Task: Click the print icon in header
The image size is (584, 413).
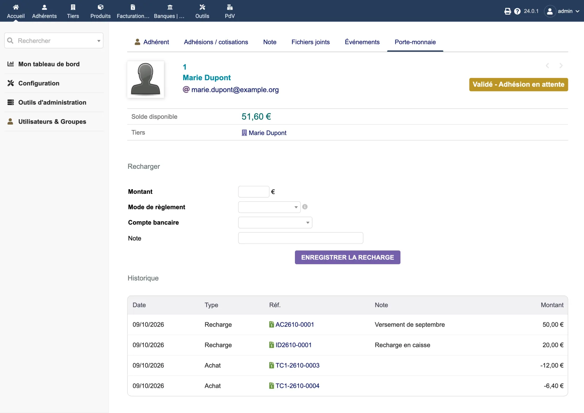Action: click(x=507, y=11)
